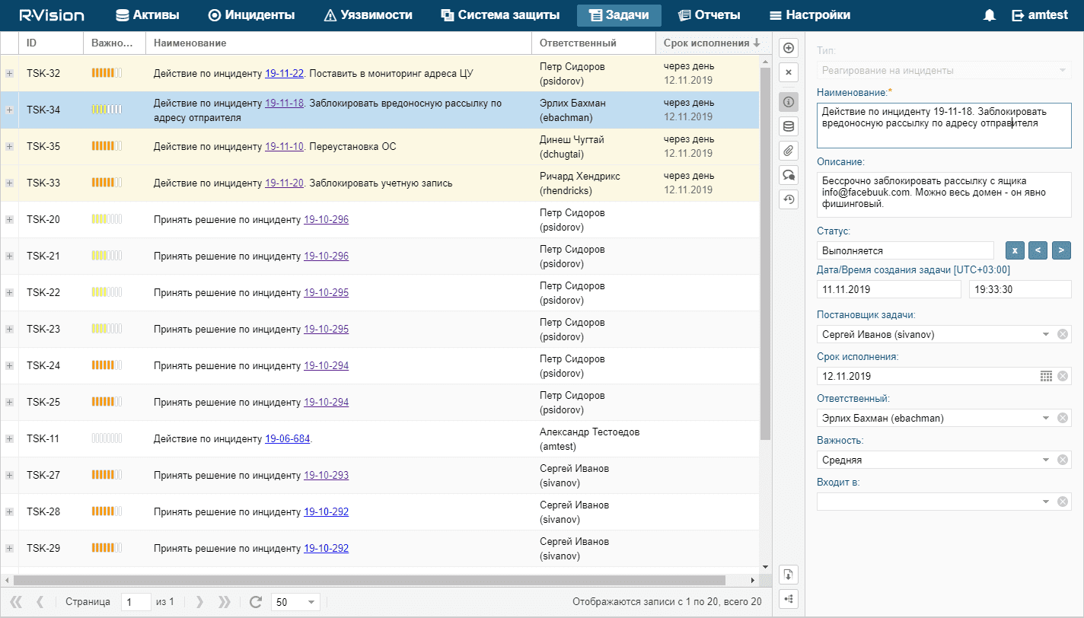Expand row TSK-32 with plus toggle
This screenshot has width=1084, height=618.
(10, 73)
